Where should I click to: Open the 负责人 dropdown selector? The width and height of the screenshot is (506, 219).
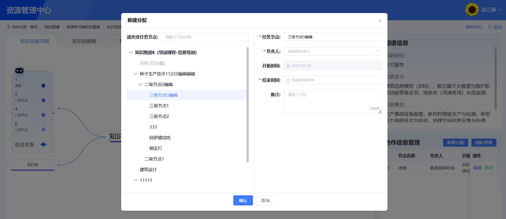pos(333,51)
